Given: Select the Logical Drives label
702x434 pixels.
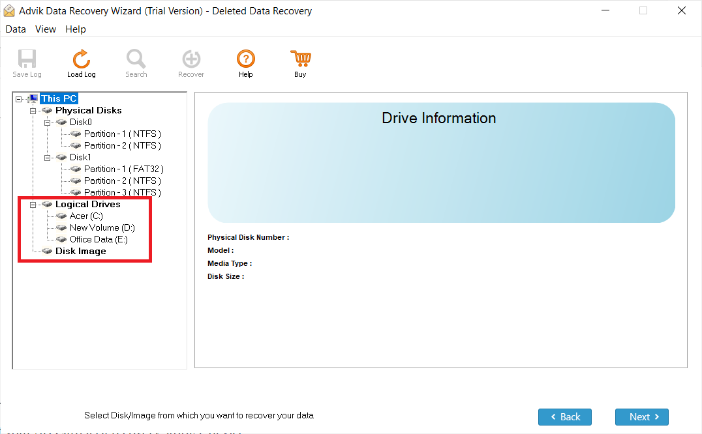Looking at the screenshot, I should tap(87, 204).
